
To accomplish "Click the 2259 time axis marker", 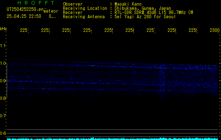I will (193, 30).
